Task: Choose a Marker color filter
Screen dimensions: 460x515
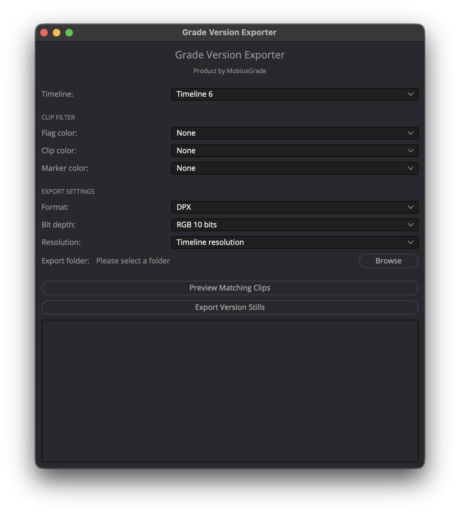Action: point(295,168)
